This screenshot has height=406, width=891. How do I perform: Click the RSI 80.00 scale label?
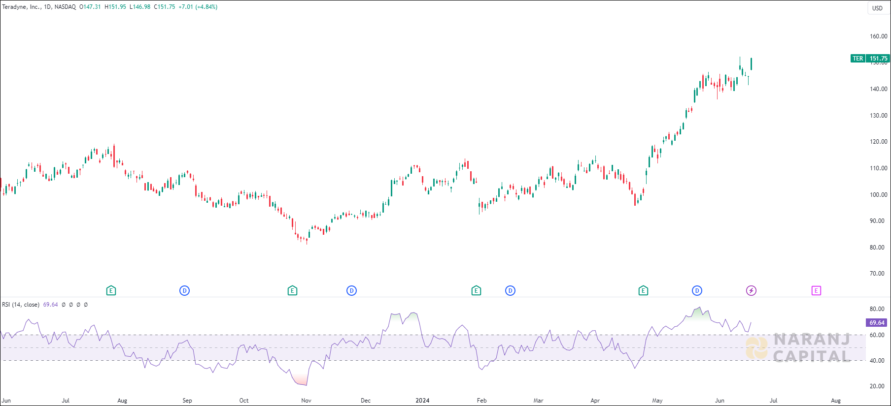click(x=877, y=309)
